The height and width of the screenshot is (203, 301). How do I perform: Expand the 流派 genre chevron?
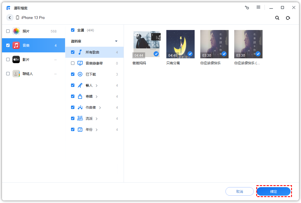[97, 119]
